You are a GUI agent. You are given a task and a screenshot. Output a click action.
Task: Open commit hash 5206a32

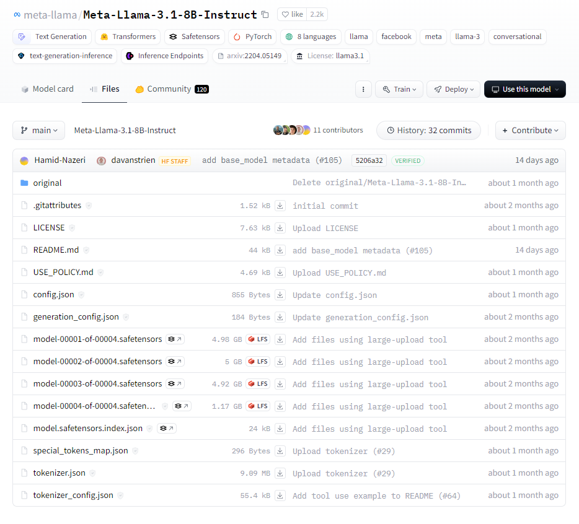pos(369,160)
